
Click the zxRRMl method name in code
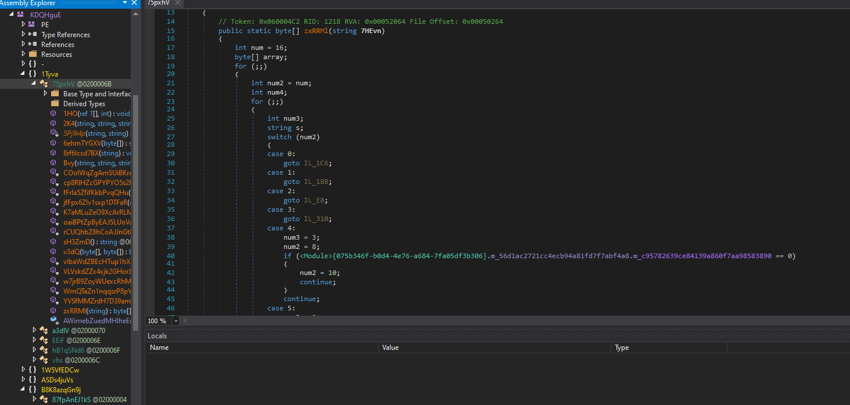[x=316, y=31]
